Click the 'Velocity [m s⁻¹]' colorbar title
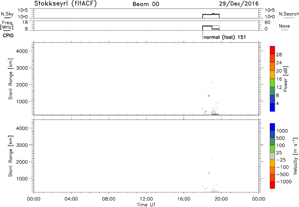This screenshot has height=207, width=299. 295,156
